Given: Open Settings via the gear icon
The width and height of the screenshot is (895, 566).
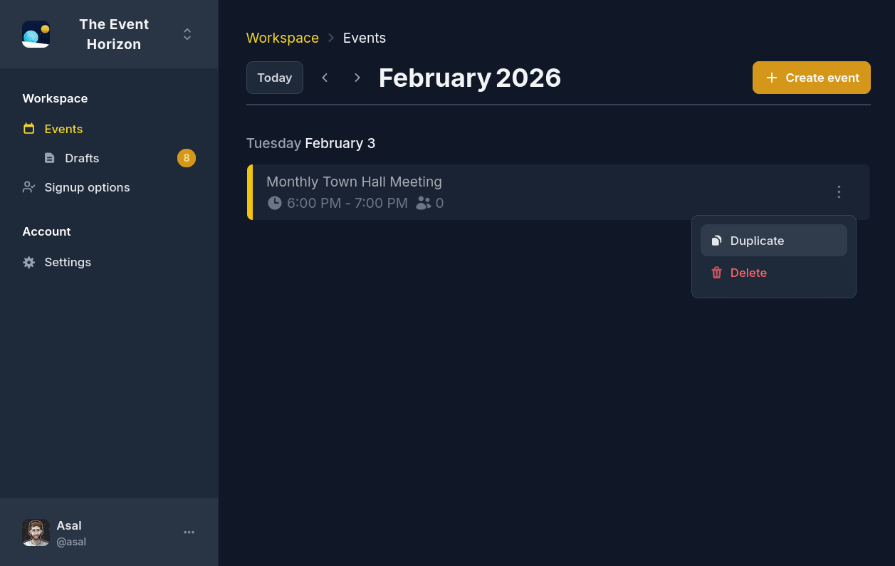Looking at the screenshot, I should (x=28, y=262).
